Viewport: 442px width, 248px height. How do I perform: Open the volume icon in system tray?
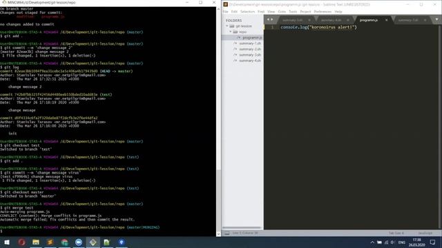(393, 242)
